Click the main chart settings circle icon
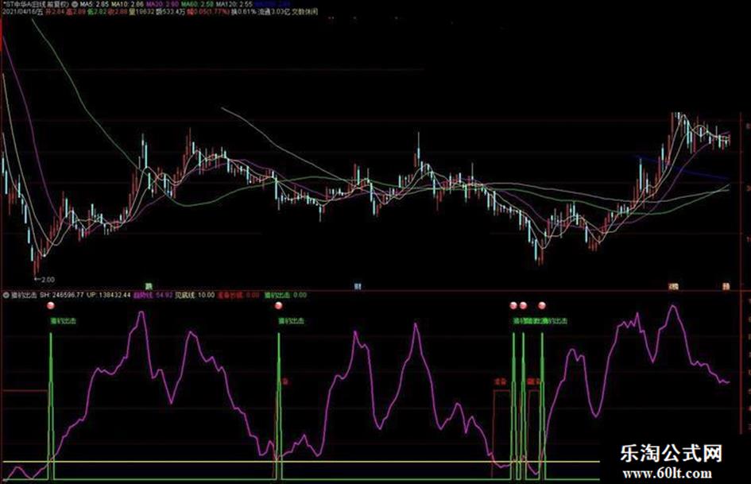751x484 pixels. (75, 4)
